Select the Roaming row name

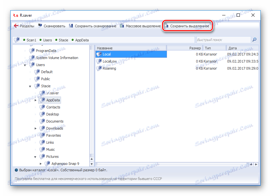point(109,68)
